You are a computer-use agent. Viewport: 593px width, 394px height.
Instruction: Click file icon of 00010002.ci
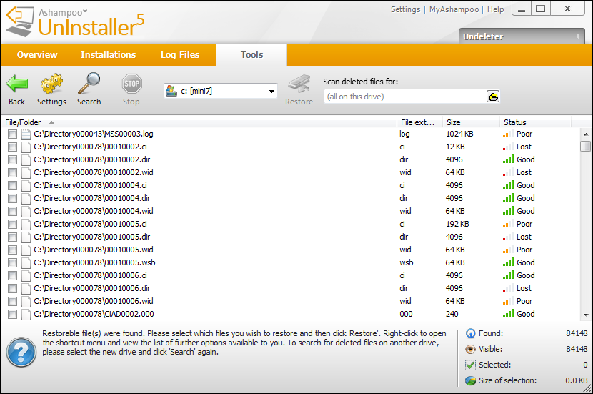click(26, 147)
